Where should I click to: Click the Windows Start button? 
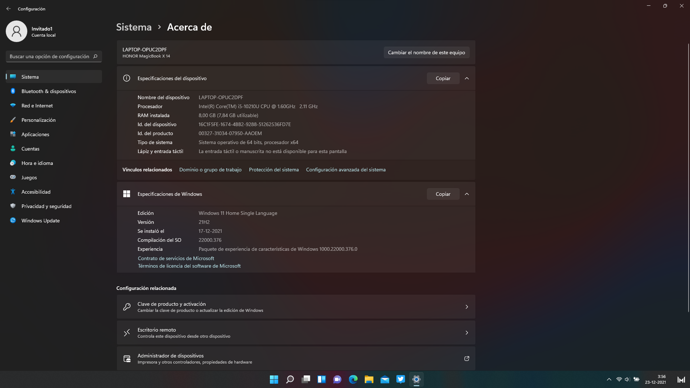pyautogui.click(x=274, y=379)
